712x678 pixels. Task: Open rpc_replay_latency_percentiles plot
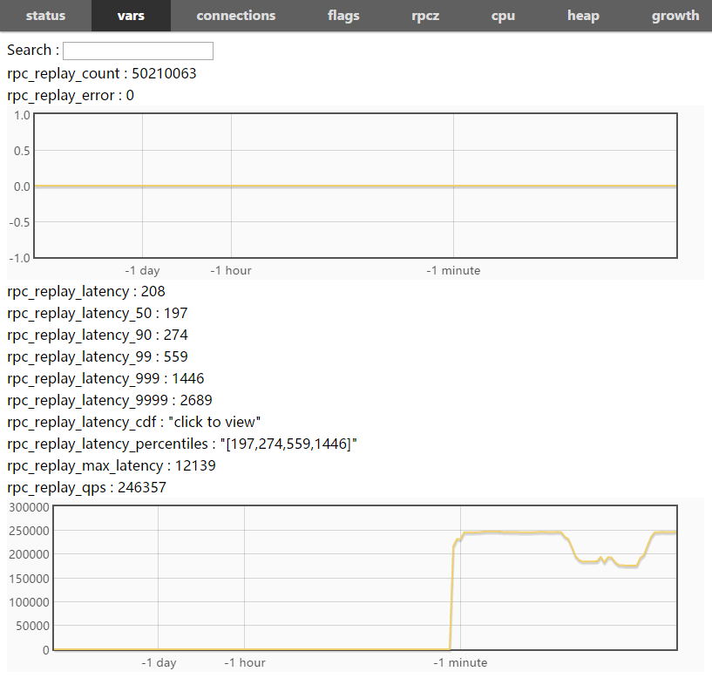(x=181, y=444)
